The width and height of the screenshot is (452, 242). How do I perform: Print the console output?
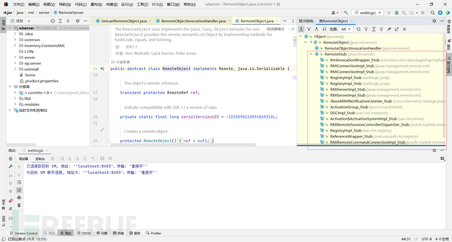(x=19, y=198)
